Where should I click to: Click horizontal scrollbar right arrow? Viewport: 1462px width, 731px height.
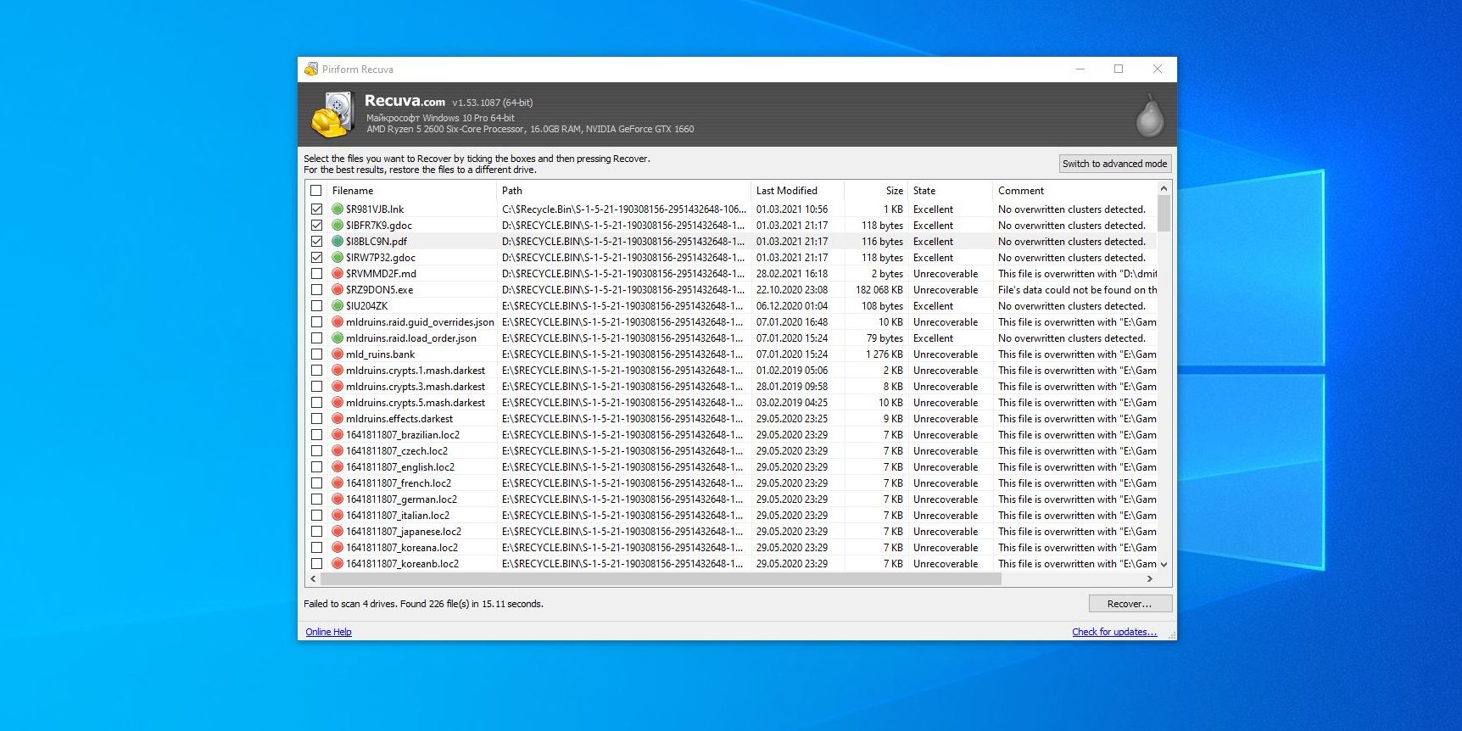tap(1150, 578)
